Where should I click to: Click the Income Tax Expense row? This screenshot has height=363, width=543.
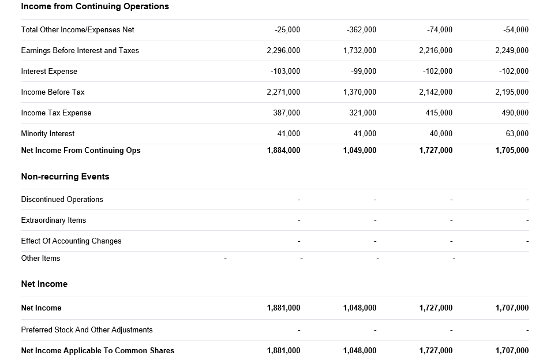(56, 113)
